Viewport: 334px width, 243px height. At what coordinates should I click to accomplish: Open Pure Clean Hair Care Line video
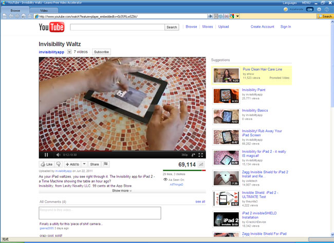tap(262, 69)
